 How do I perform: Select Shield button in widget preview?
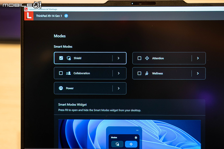click(x=117, y=144)
